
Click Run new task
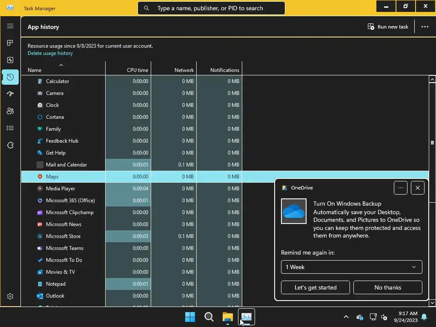tap(388, 27)
